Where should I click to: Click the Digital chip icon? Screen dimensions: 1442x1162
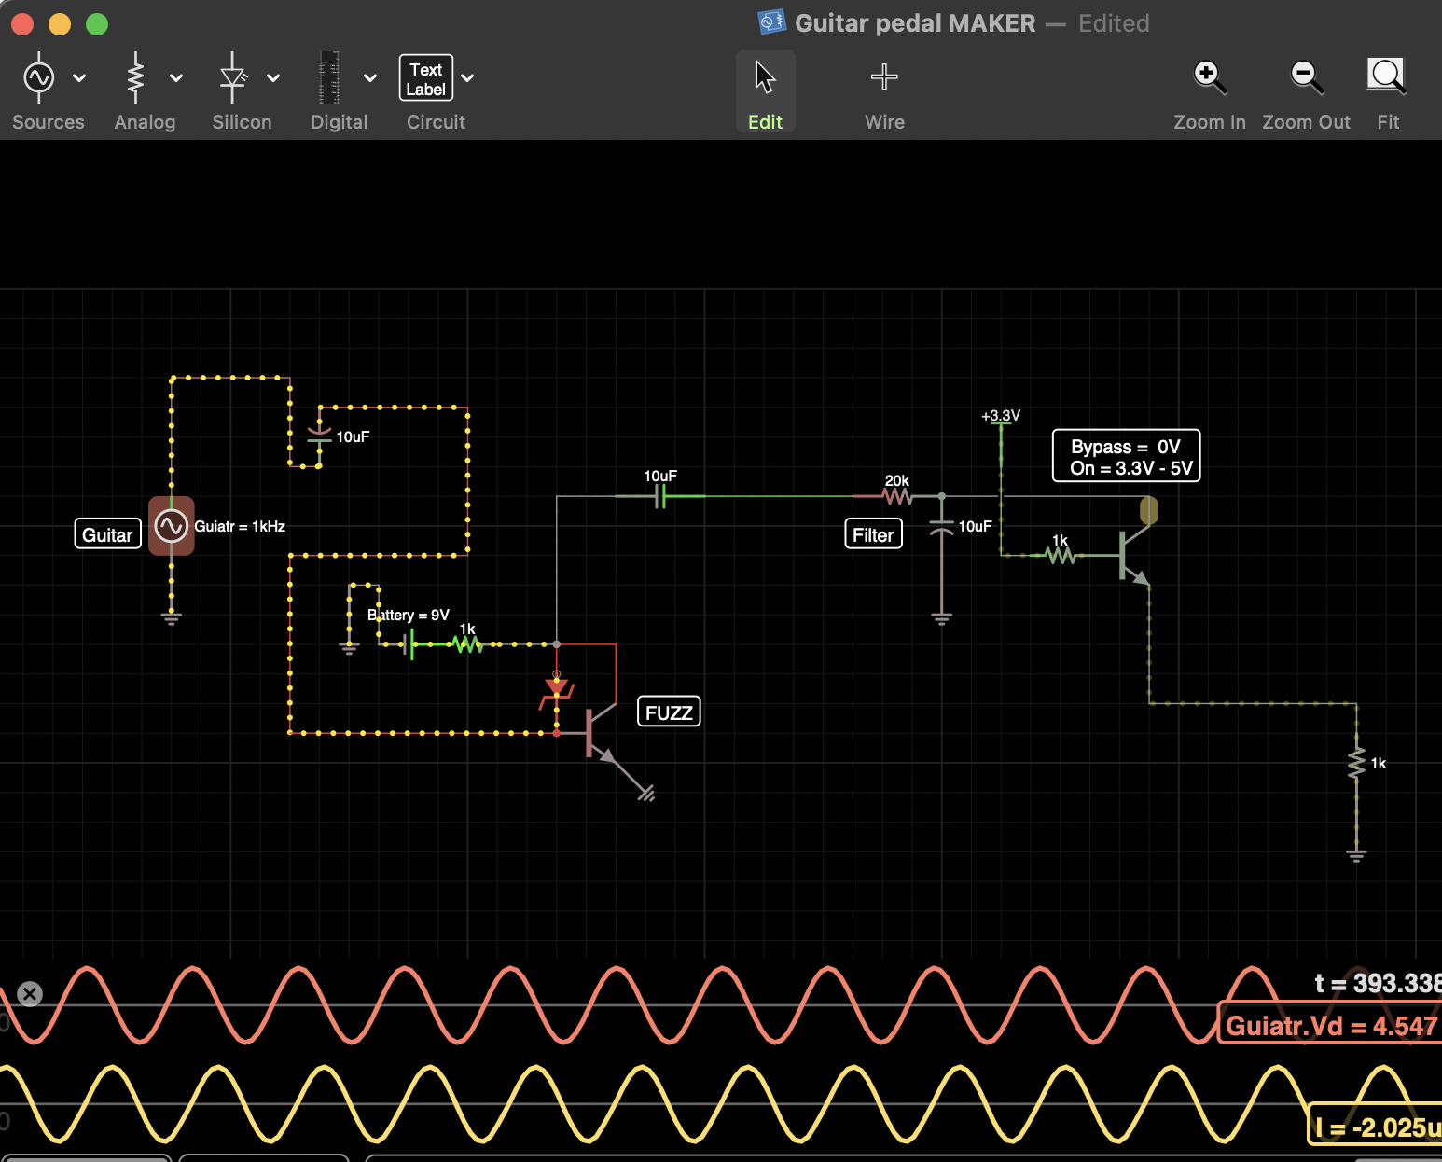[330, 78]
